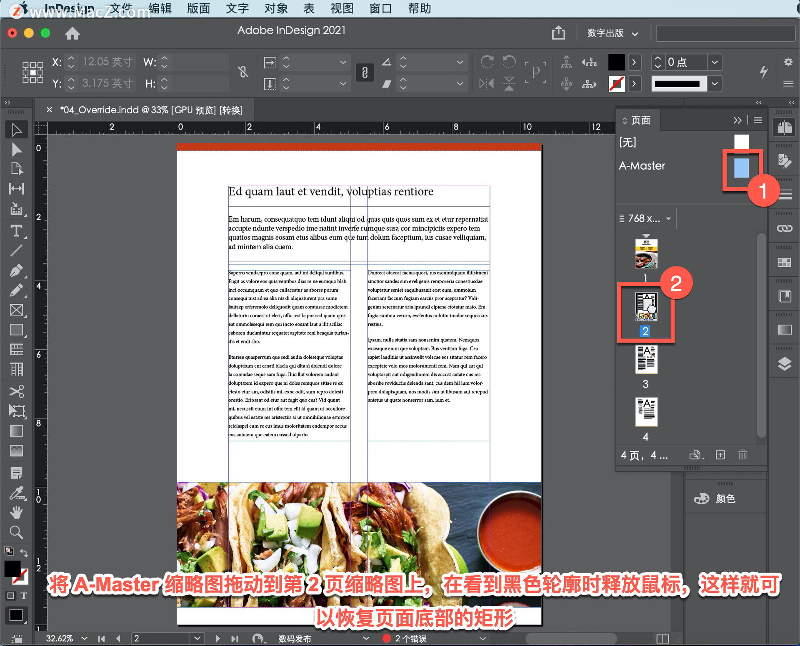Swap fill and stroke colors
Viewport: 800px width, 646px height.
tap(24, 553)
